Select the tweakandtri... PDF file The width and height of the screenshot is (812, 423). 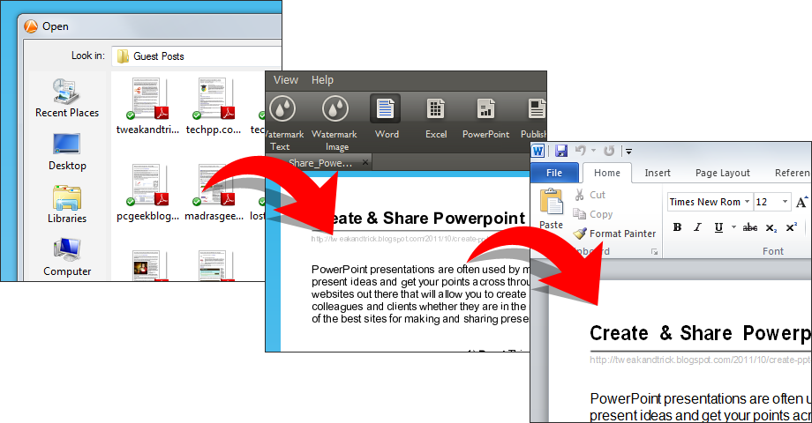147,107
